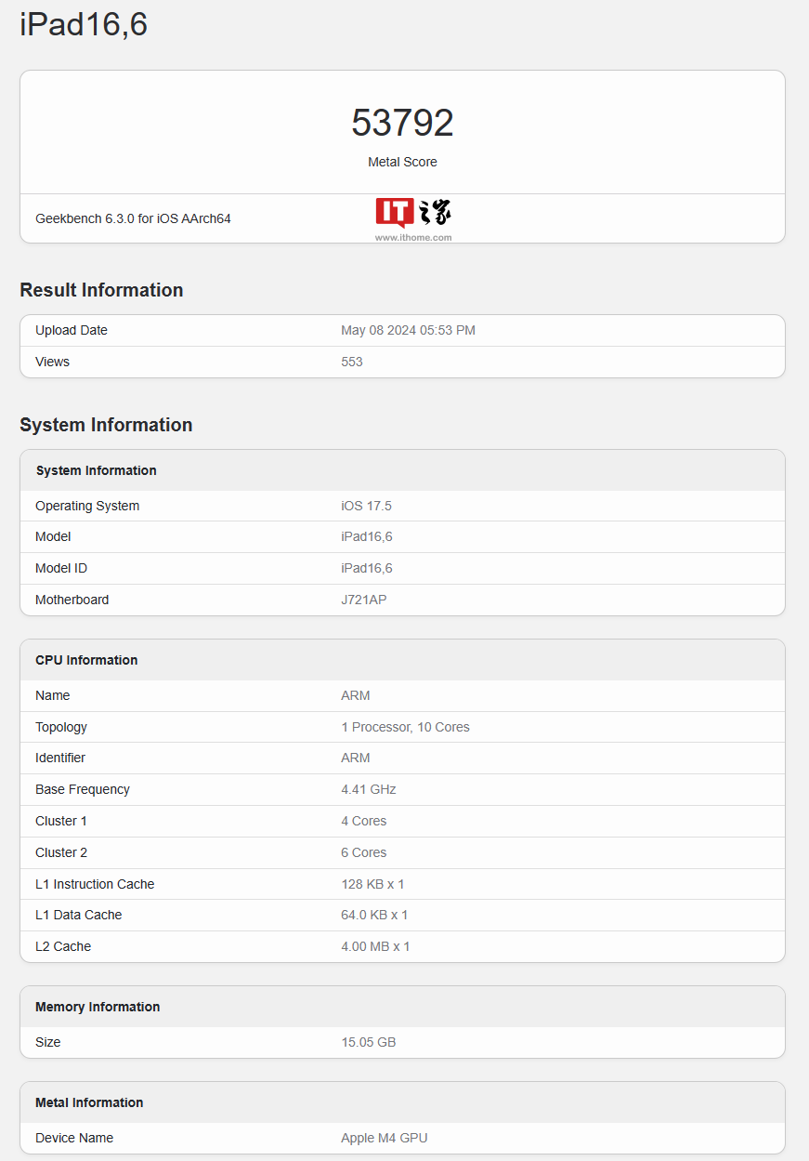809x1161 pixels.
Task: Click the iPad16,6 page title
Action: (x=84, y=25)
